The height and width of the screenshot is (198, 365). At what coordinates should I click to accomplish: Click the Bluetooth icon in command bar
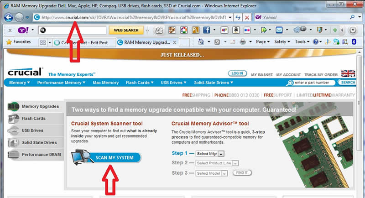tap(354, 42)
